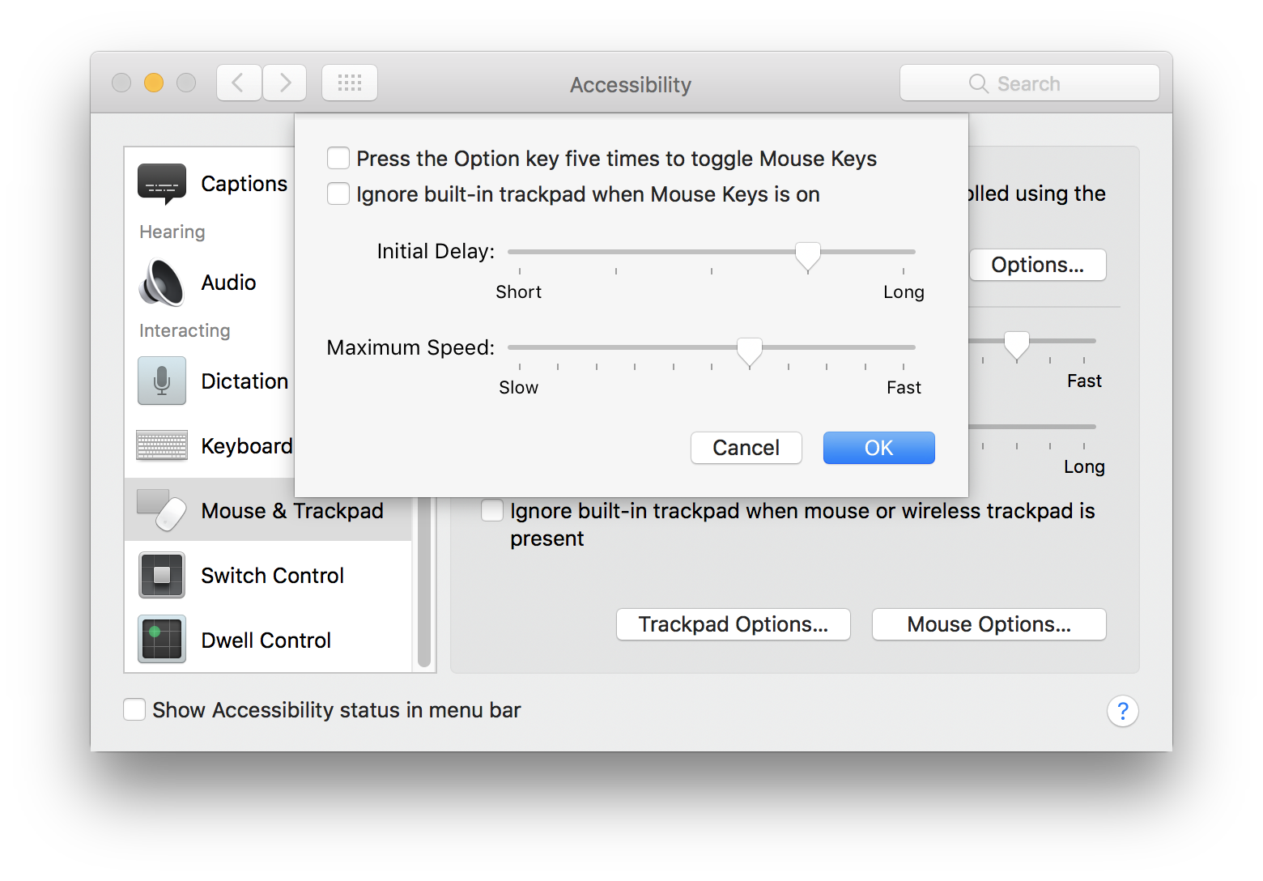This screenshot has width=1263, height=881.
Task: Select the Dictation microphone icon
Action: (161, 381)
